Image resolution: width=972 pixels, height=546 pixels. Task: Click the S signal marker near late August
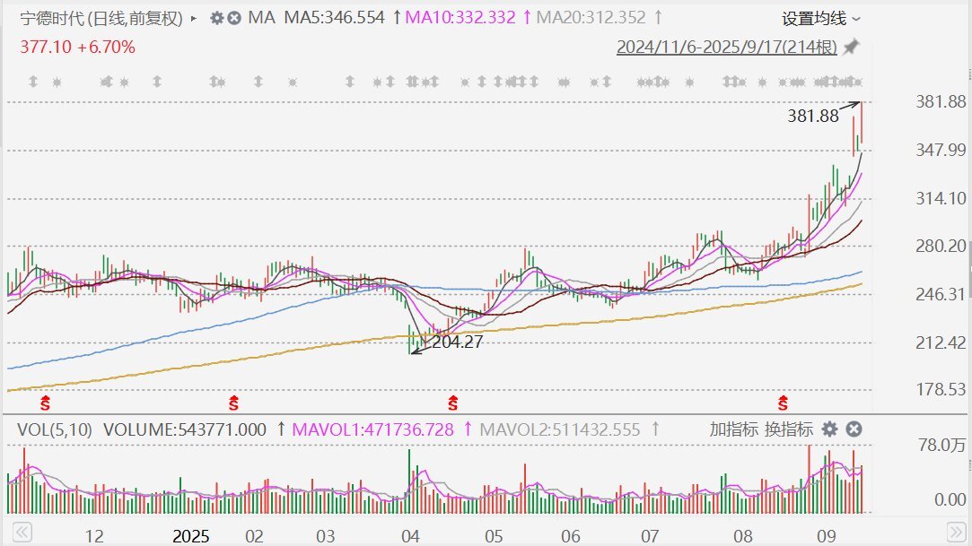click(783, 402)
